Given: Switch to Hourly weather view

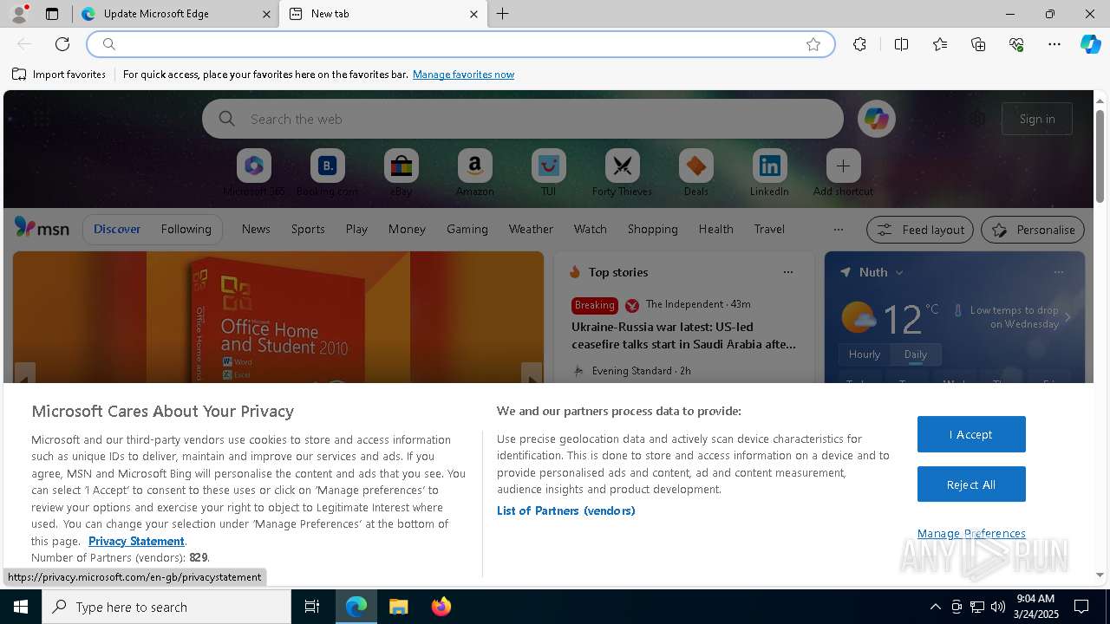Looking at the screenshot, I should click(864, 354).
